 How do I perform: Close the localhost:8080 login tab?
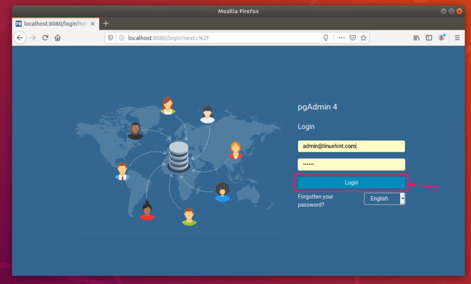point(93,24)
